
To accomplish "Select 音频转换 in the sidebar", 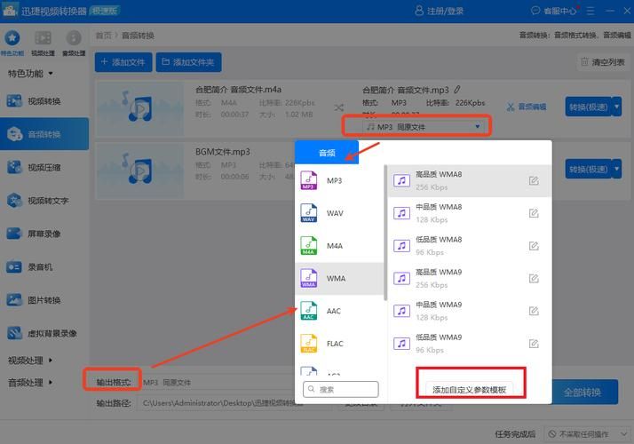I will (x=44, y=134).
